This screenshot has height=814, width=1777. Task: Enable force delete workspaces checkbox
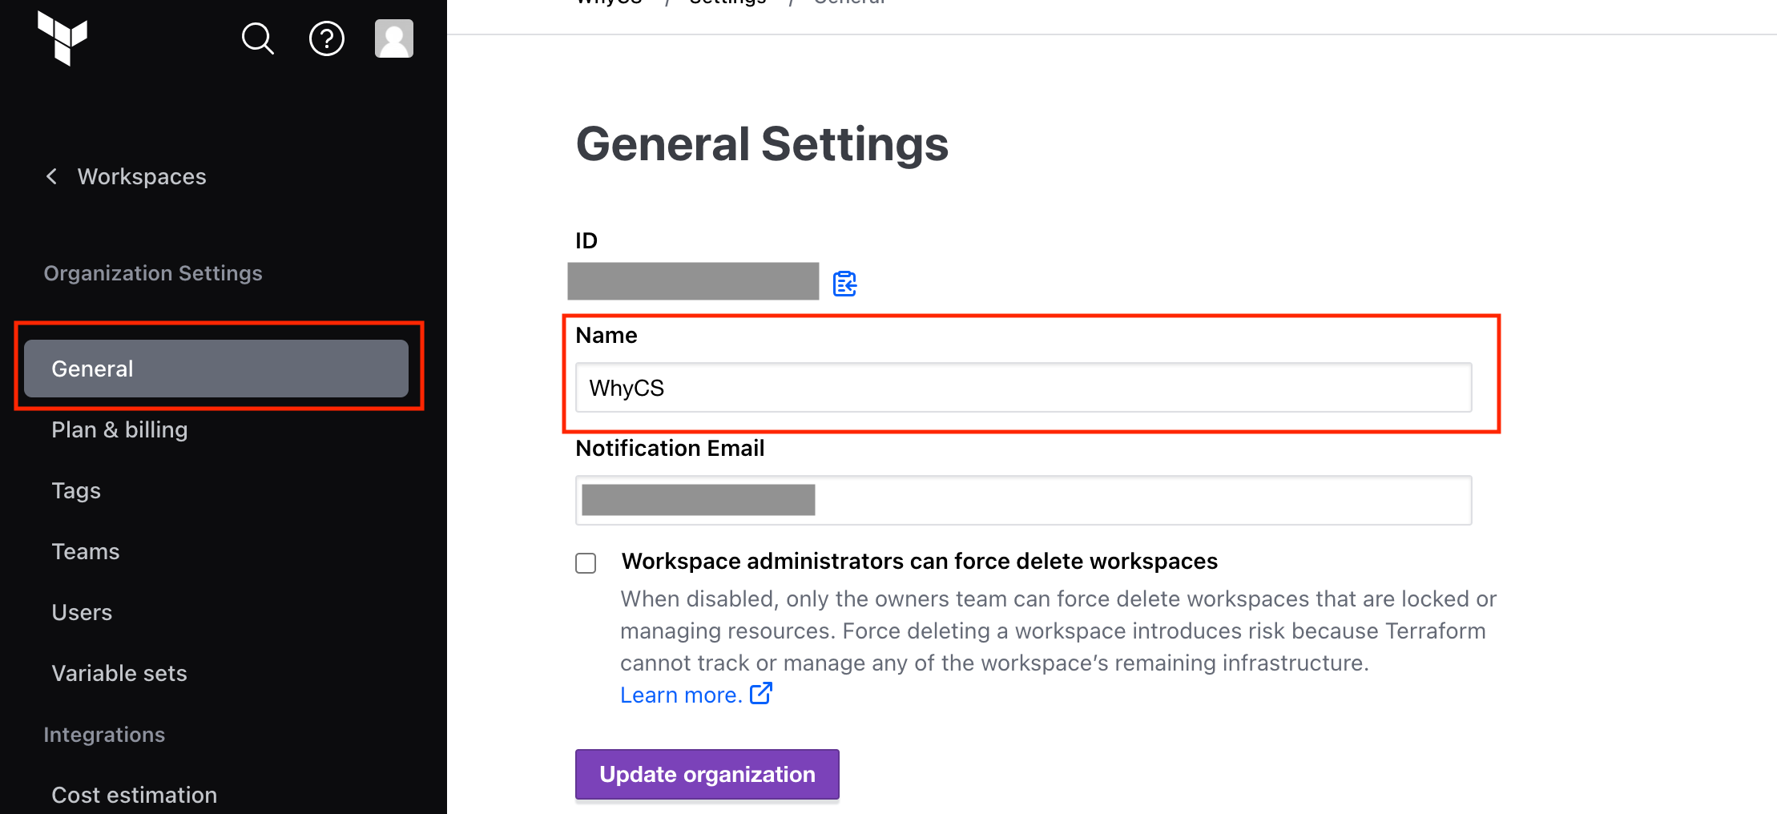pos(586,563)
